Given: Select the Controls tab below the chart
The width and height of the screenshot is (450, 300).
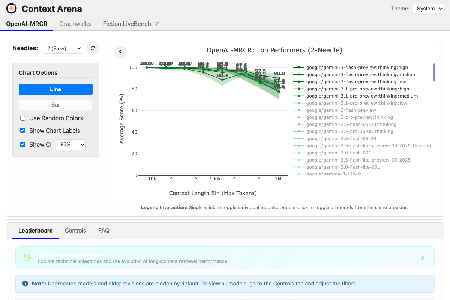Looking at the screenshot, I should pos(75,231).
